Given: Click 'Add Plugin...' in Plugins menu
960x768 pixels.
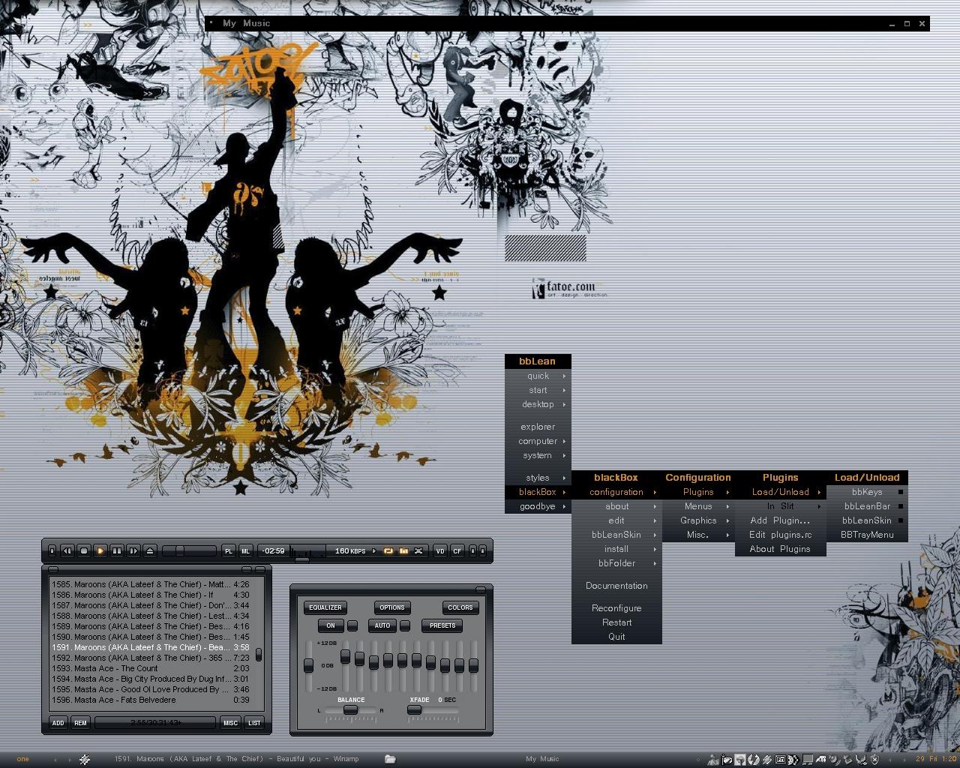Looking at the screenshot, I should pos(780,520).
